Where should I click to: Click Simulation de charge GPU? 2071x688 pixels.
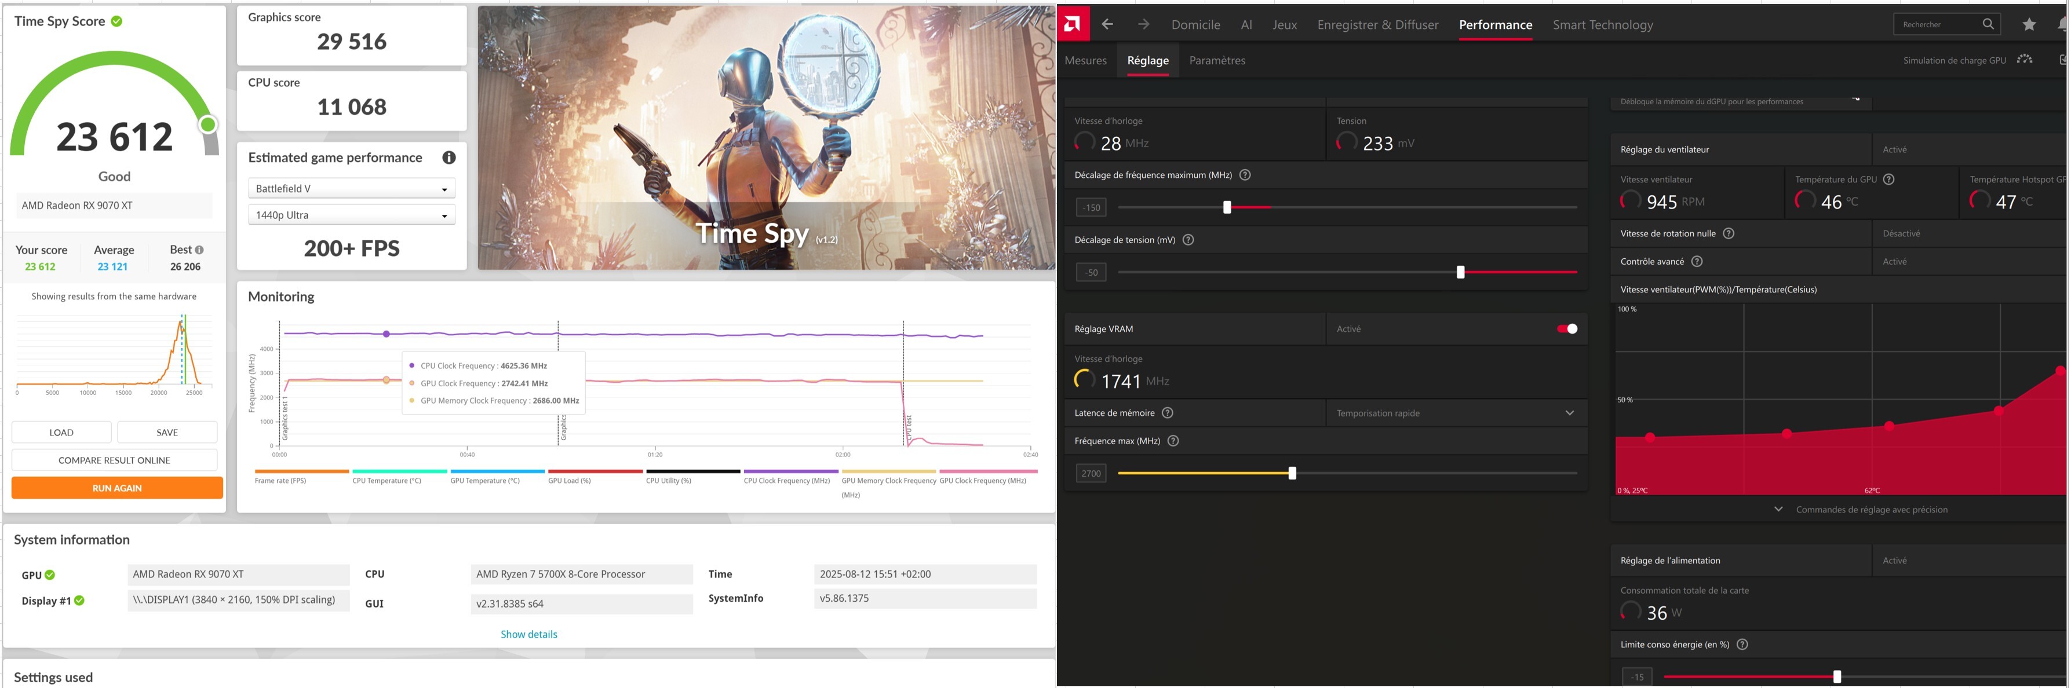coord(1955,60)
